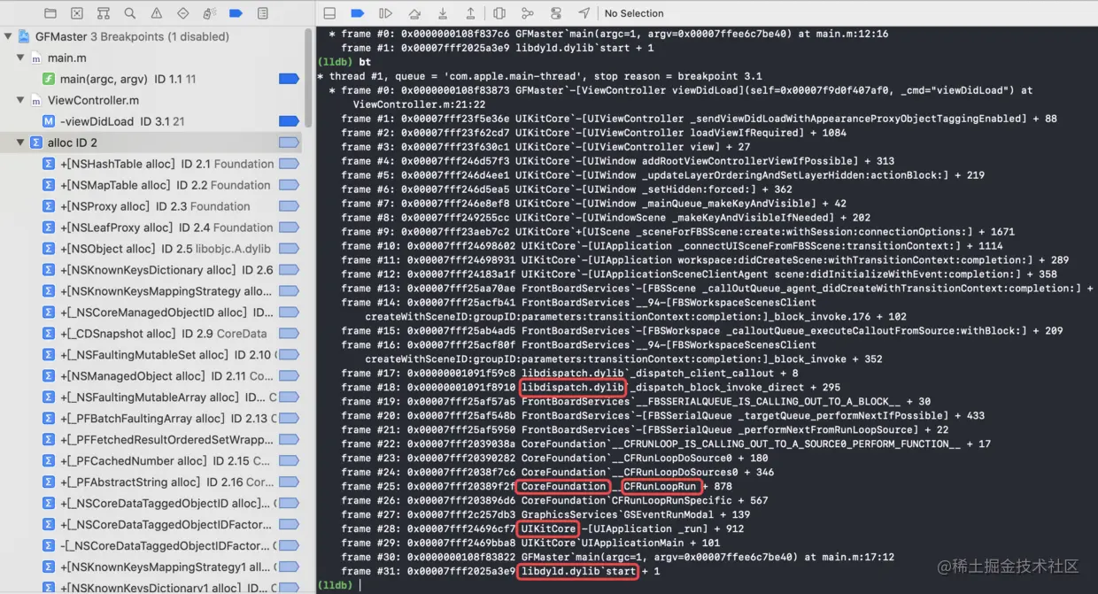Screen dimensions: 1098x594
Task: Click the Step Out button
Action: 470,13
